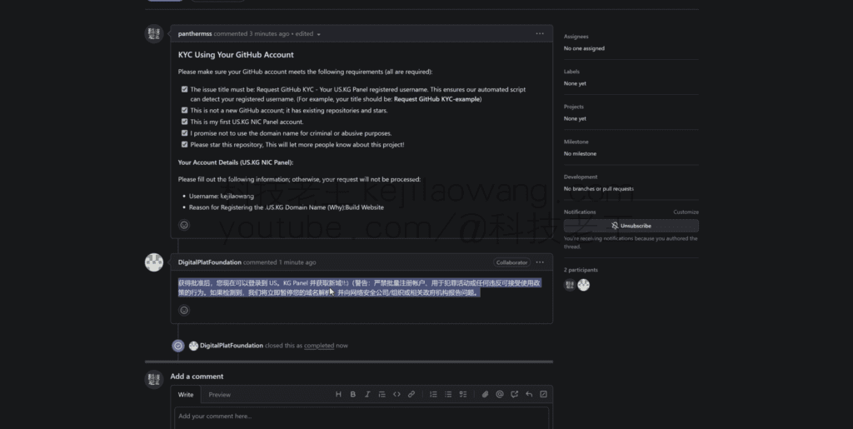This screenshot has width=853, height=429.
Task: Insert heading with the H toolbar icon
Action: click(338, 394)
